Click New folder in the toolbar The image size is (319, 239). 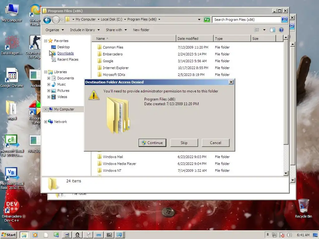click(x=141, y=30)
